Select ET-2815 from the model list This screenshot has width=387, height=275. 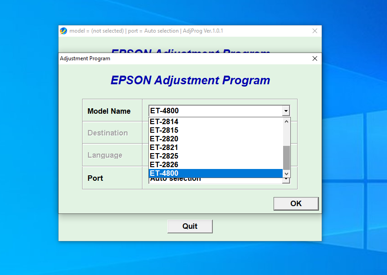[x=204, y=130]
